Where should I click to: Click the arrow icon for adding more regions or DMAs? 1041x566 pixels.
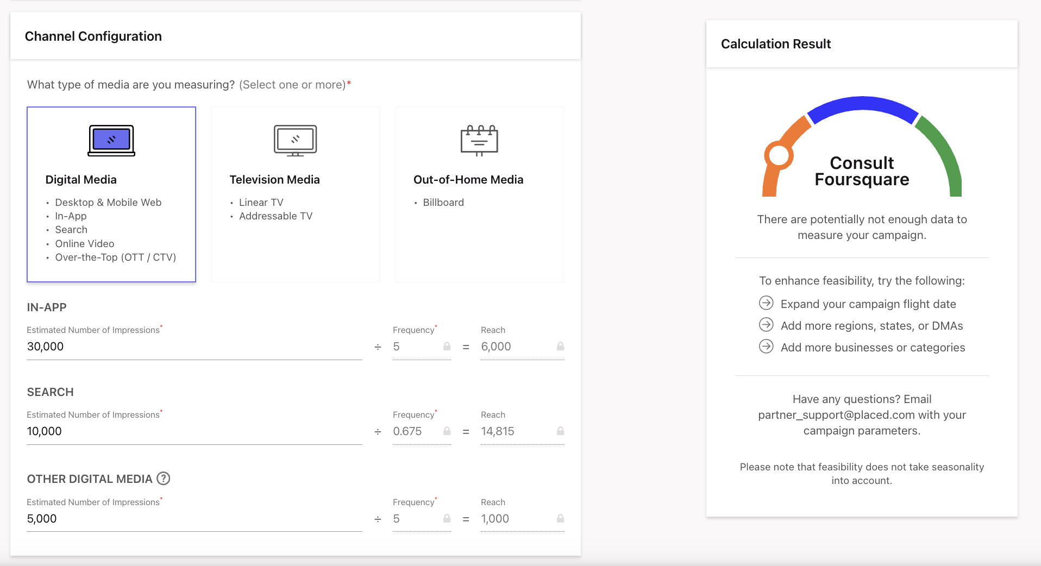pos(766,325)
